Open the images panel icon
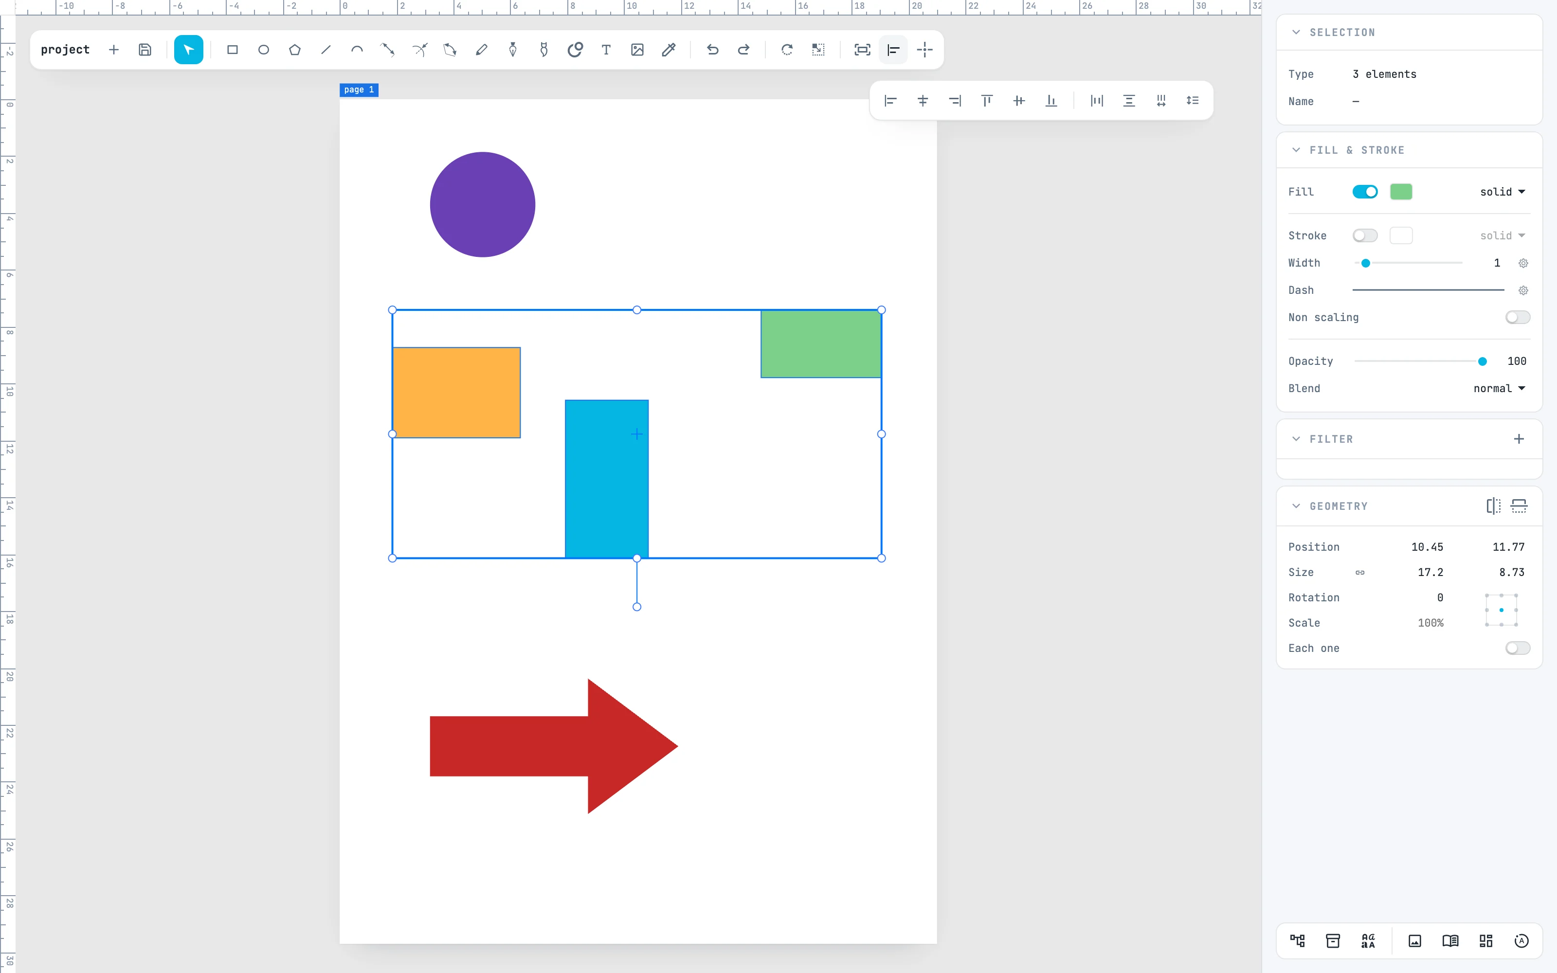Screen dimensions: 1557x973 1415,941
